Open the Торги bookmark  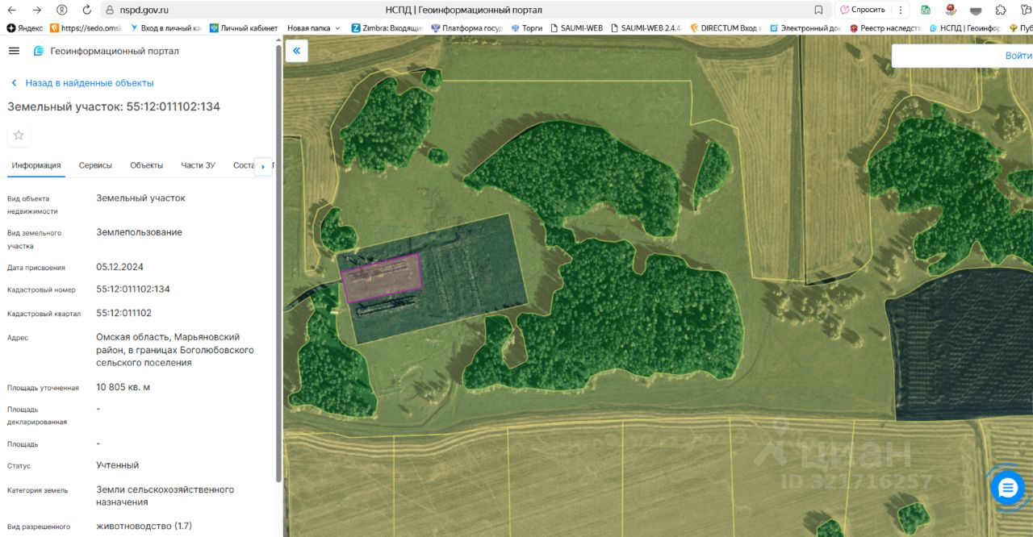526,27
